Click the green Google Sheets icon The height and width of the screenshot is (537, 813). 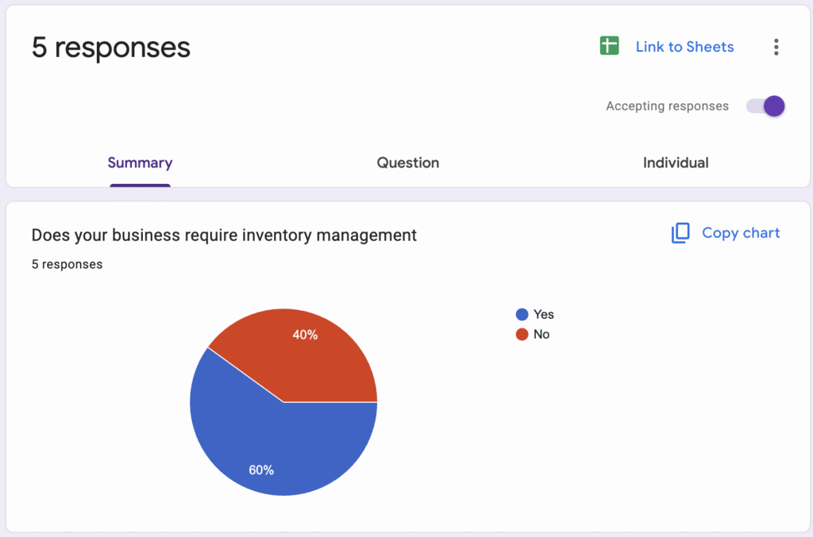(x=609, y=46)
